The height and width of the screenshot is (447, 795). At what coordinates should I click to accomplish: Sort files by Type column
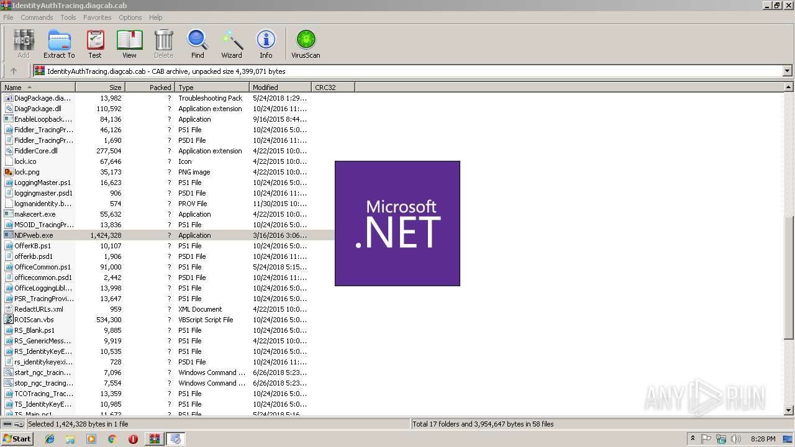click(212, 88)
